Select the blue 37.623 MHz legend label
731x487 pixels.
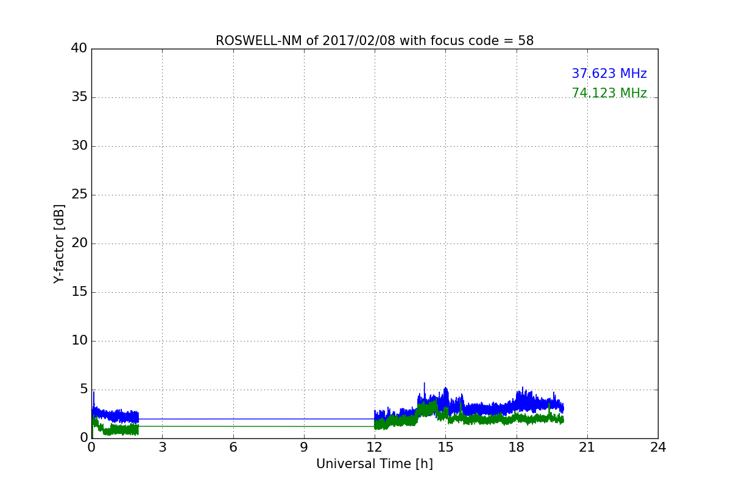click(609, 74)
